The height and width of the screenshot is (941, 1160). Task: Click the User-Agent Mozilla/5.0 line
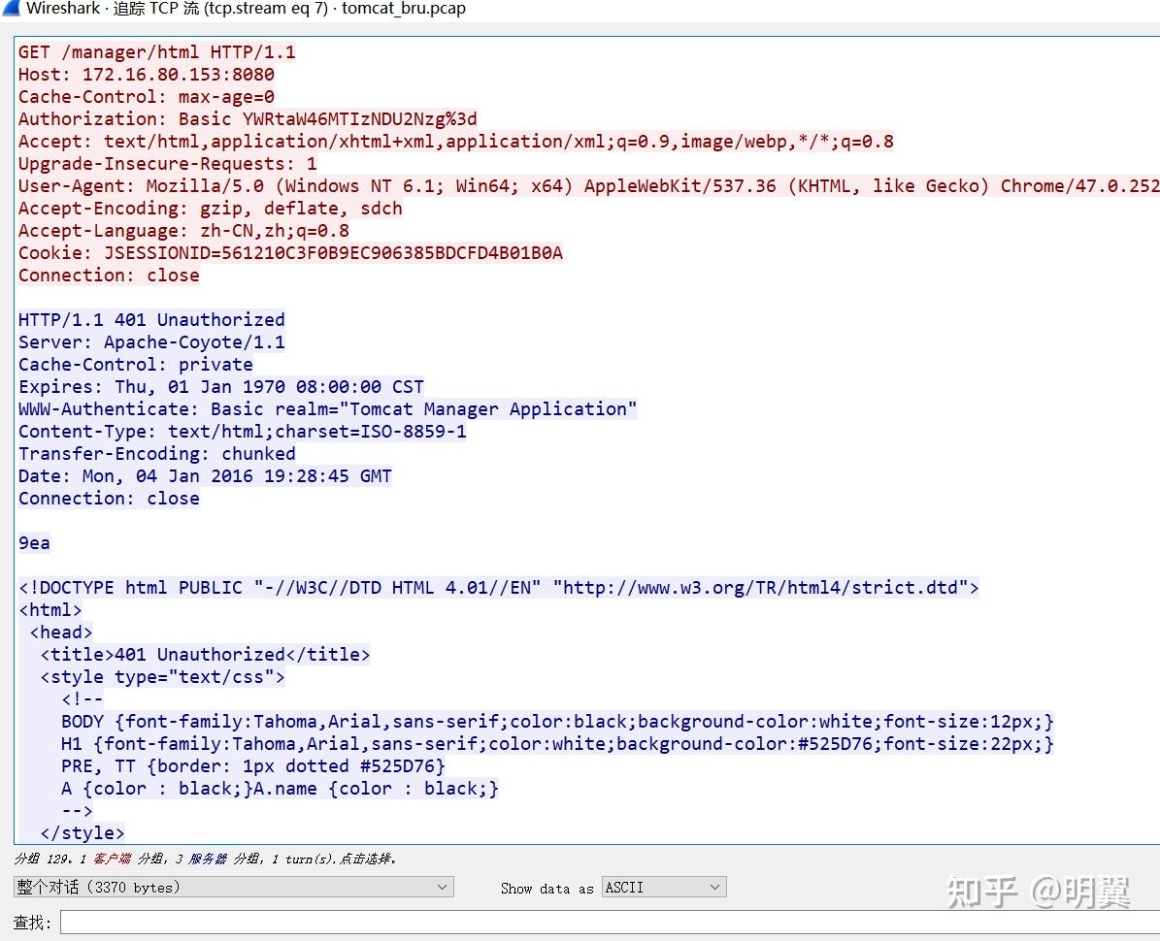tap(589, 186)
